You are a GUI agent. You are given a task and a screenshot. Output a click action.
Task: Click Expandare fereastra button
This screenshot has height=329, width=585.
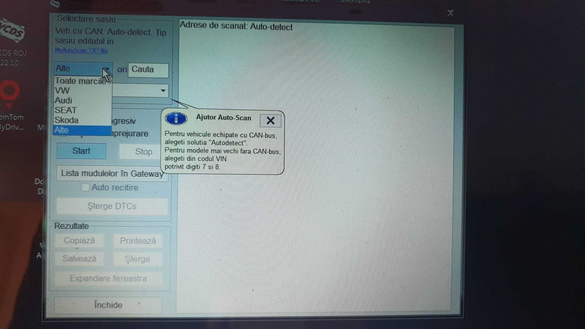(x=109, y=278)
